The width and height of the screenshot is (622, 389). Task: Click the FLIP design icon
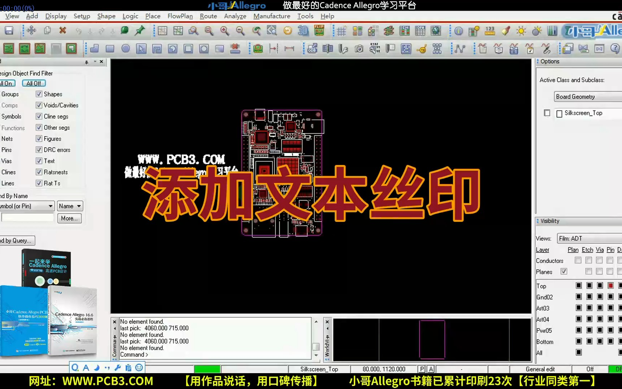click(319, 31)
